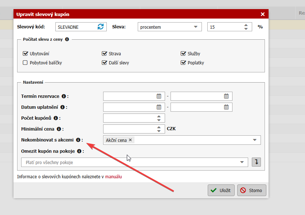This screenshot has width=305, height=215.
Task: Increase the discount percentage value
Action: click(x=246, y=25)
